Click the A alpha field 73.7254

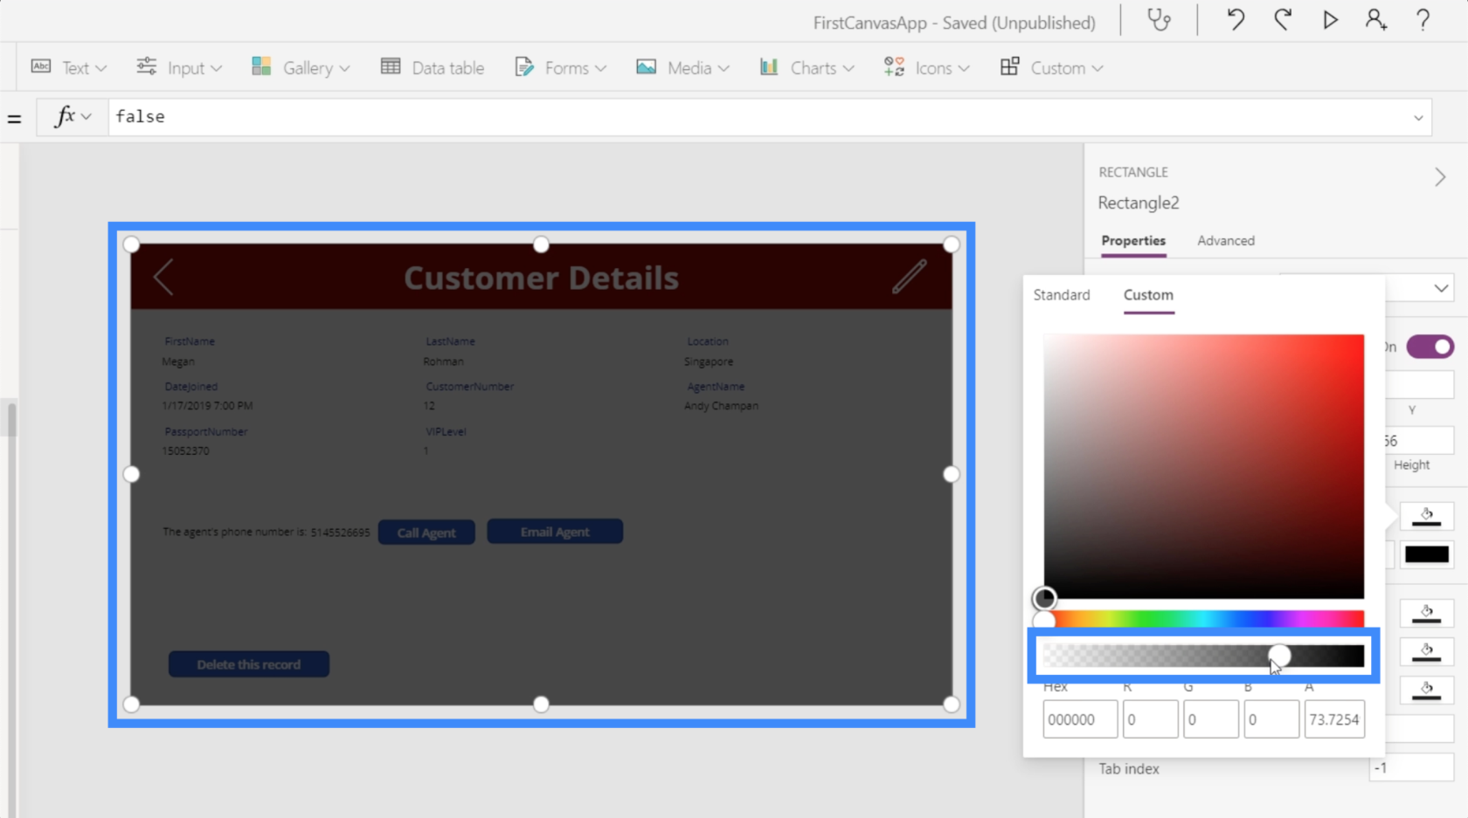coord(1334,719)
